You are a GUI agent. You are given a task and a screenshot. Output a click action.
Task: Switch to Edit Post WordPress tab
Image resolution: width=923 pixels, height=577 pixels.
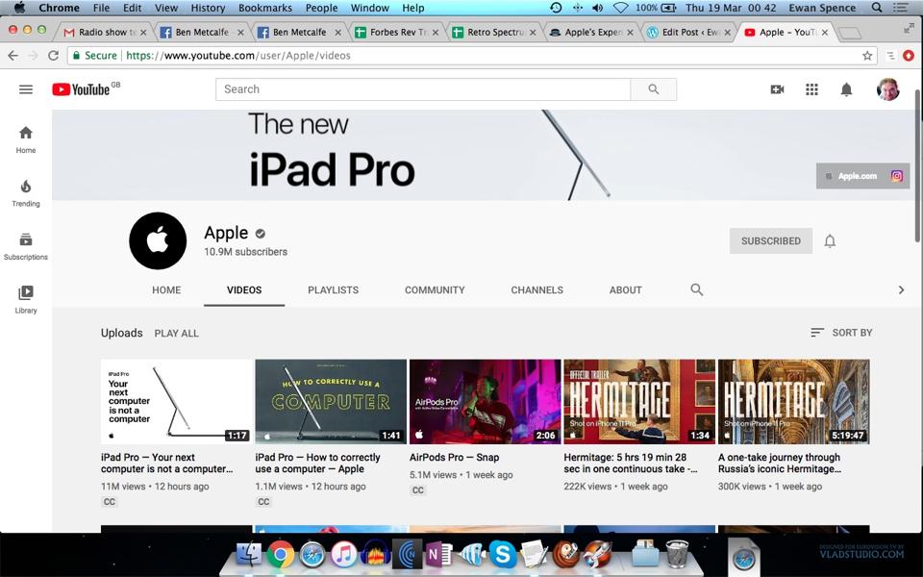click(687, 33)
